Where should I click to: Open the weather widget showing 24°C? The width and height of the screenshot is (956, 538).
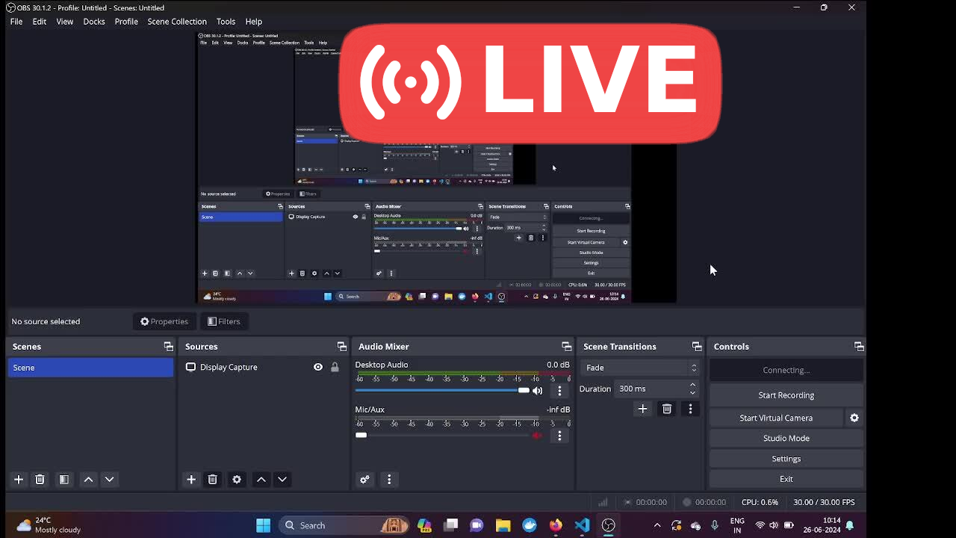[x=49, y=525]
